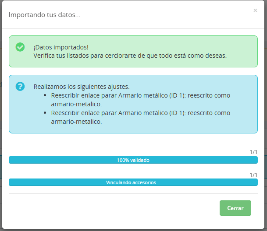The image size is (267, 231).
Task: Click the first "Reescribir enlace" bullet item
Action: coord(140,95)
